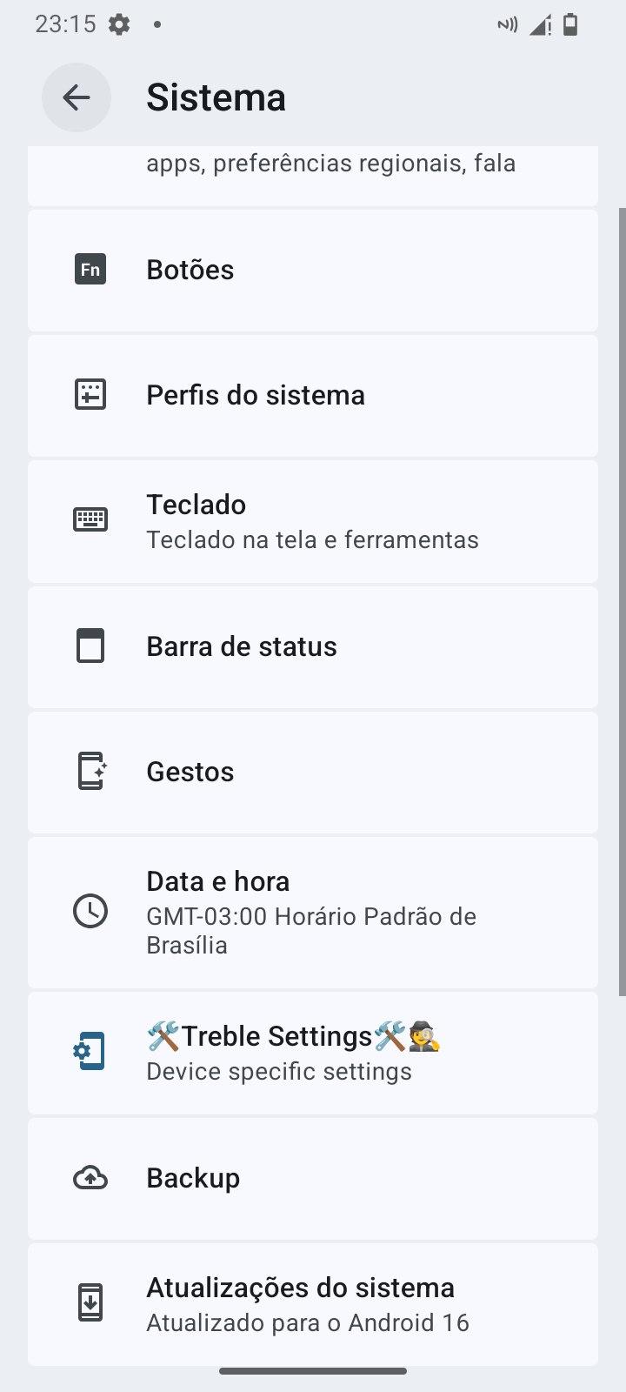626x1392 pixels.
Task: Tap the system update download icon
Action: tap(90, 1303)
